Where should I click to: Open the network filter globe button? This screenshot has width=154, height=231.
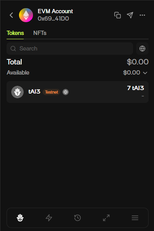coord(142,49)
